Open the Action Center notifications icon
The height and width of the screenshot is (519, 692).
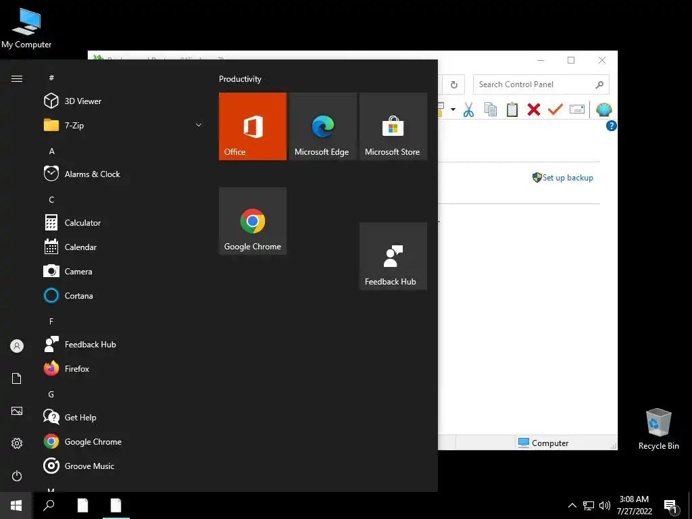[x=670, y=506]
